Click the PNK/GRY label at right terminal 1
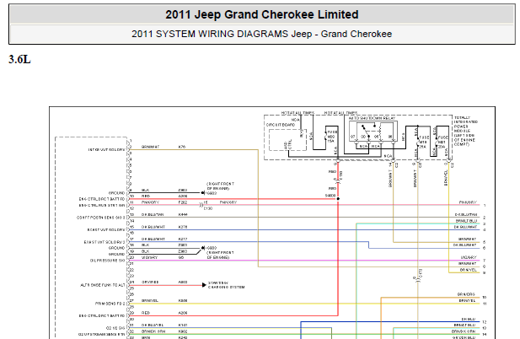The width and height of the screenshot is (520, 339). (468, 202)
